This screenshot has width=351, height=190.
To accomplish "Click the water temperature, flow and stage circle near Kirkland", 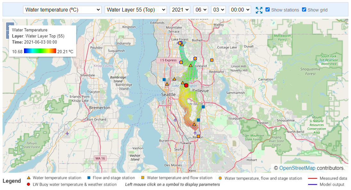I will click(x=195, y=58).
